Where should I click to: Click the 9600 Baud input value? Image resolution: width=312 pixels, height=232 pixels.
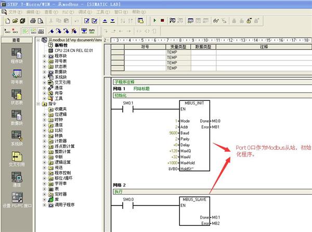173,133
